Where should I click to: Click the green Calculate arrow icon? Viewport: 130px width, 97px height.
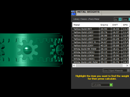pos(111,85)
